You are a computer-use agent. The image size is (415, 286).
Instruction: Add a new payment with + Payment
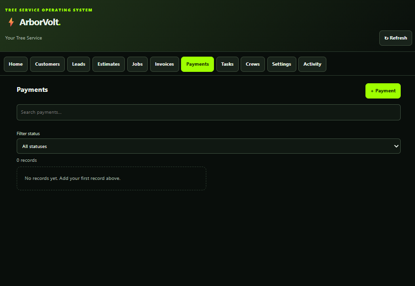pyautogui.click(x=383, y=91)
